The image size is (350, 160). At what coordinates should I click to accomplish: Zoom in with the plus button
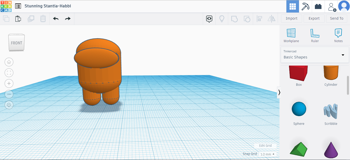point(9,83)
